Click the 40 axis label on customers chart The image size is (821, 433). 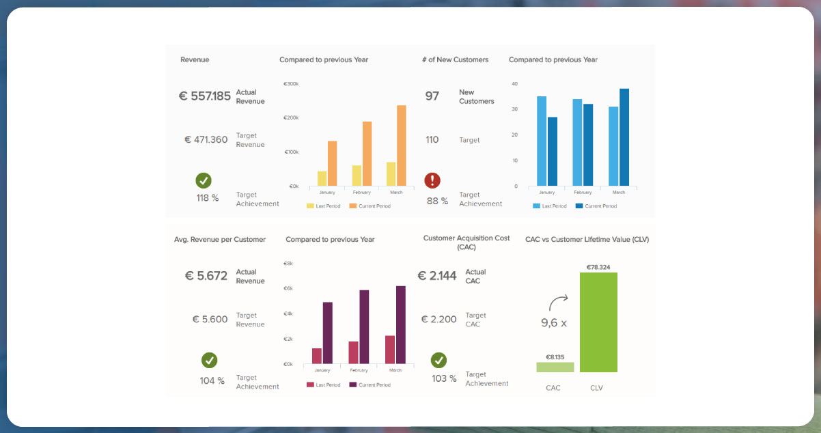point(514,83)
